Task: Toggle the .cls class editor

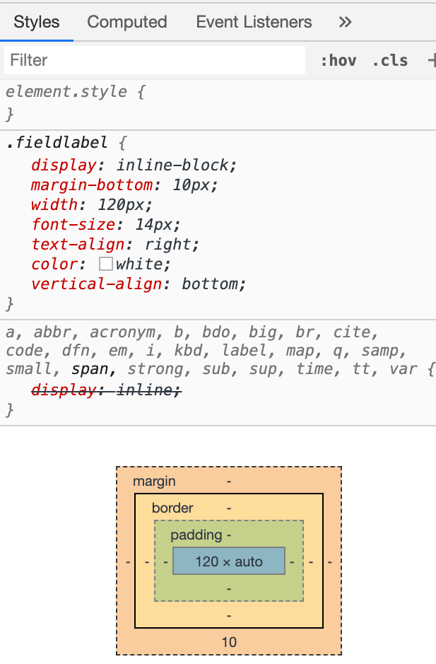Action: click(390, 61)
